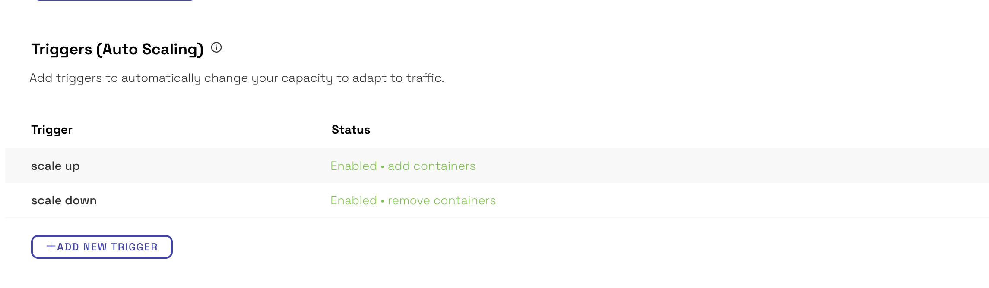The image size is (989, 288).
Task: Click the Status column header
Action: (x=351, y=130)
